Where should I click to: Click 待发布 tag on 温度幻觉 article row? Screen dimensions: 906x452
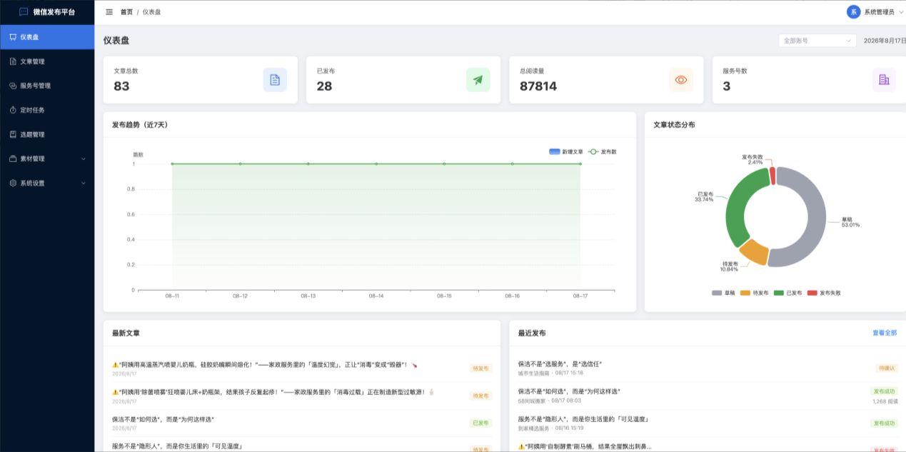480,368
